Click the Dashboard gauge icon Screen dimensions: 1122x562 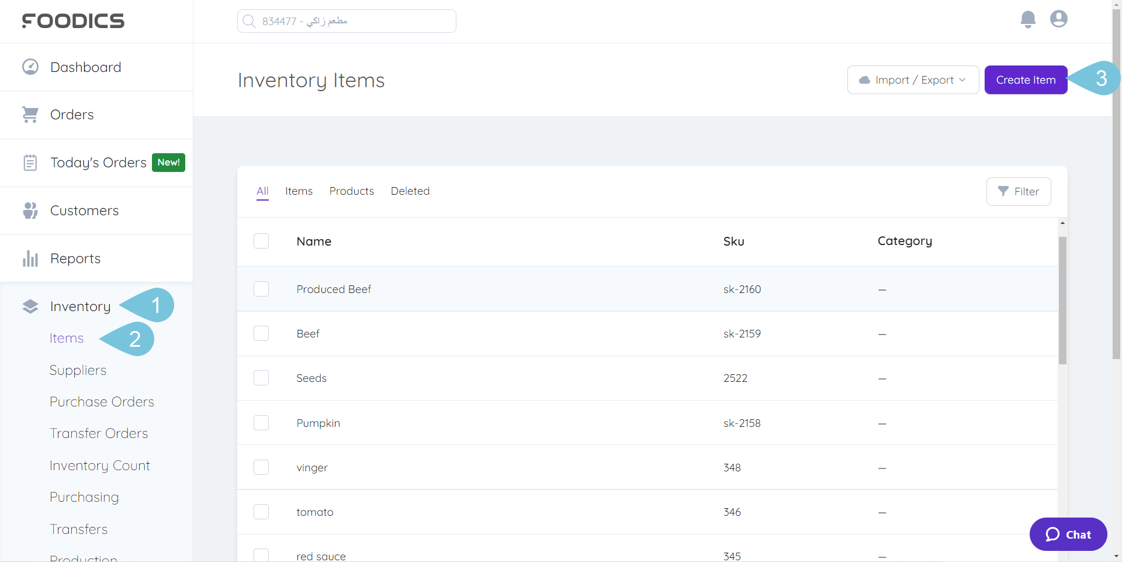pos(30,67)
